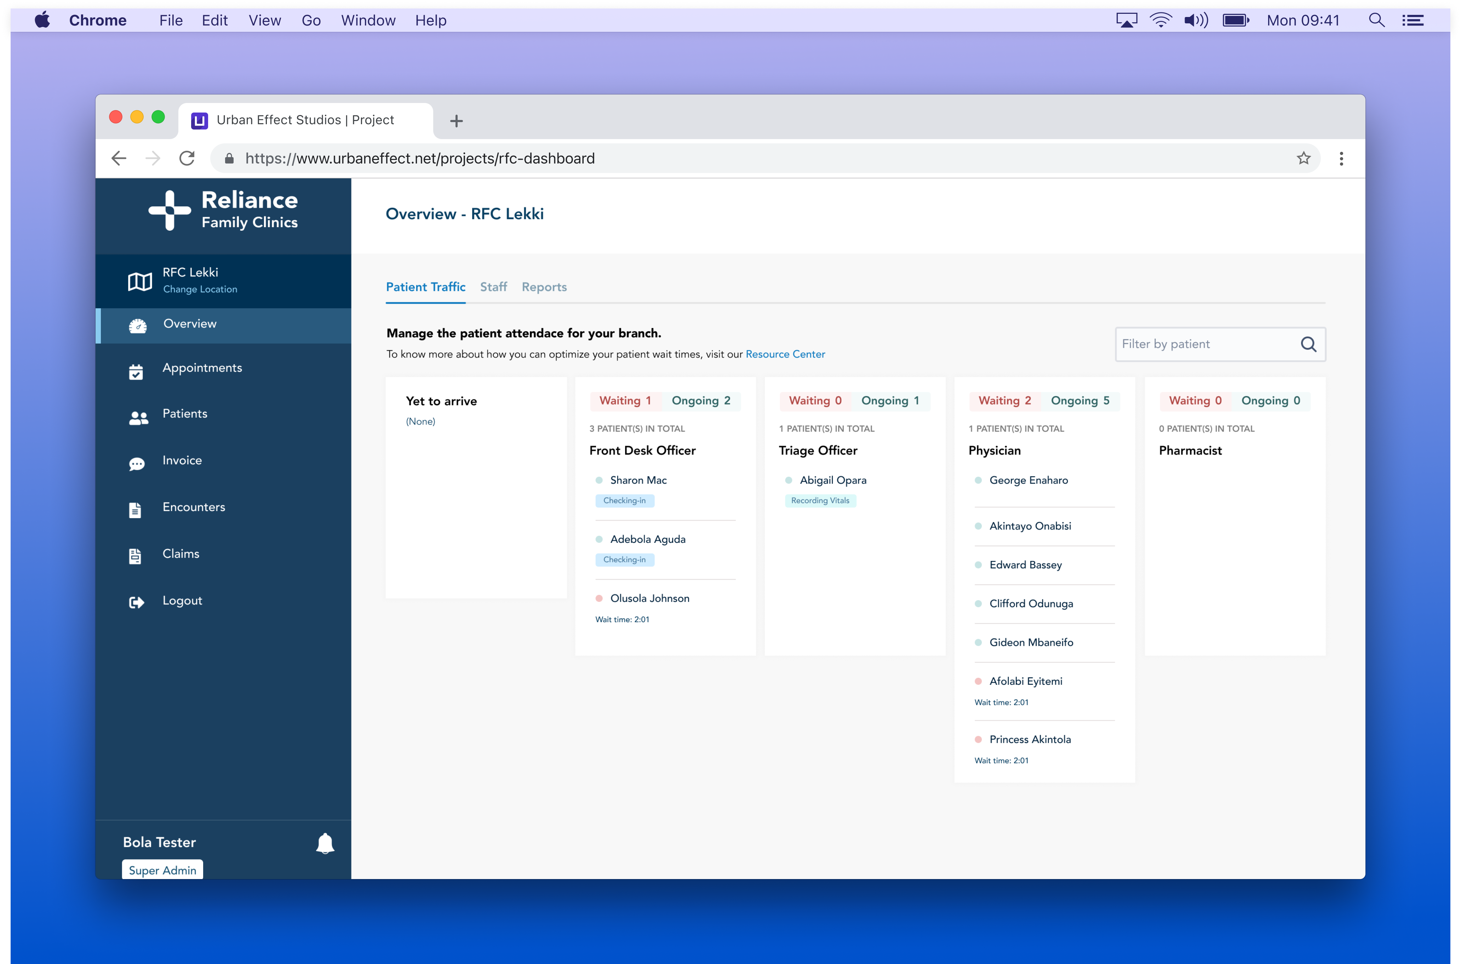
Task: Select patient Adebola Aguda
Action: [647, 539]
